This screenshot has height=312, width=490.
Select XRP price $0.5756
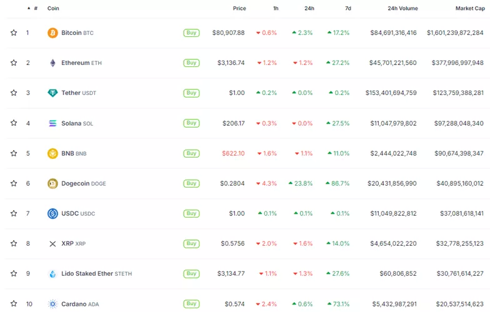click(232, 244)
